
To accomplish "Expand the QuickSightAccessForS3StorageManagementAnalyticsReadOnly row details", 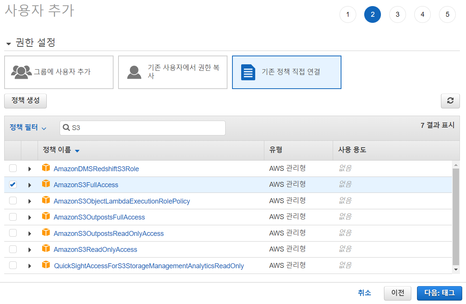I will click(x=30, y=266).
